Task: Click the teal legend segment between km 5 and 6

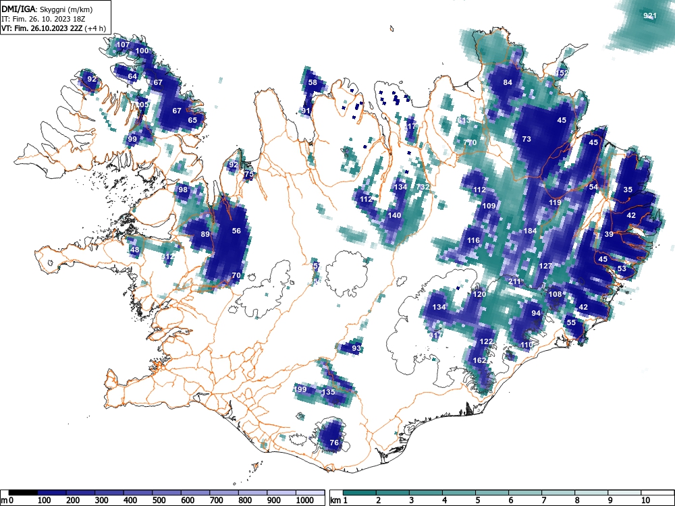Action: [492, 493]
